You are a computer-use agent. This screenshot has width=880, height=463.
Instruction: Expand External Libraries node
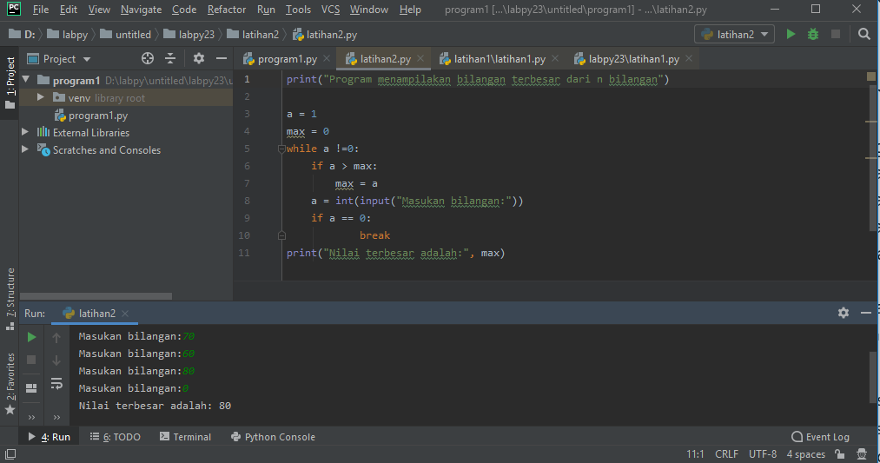click(x=25, y=132)
